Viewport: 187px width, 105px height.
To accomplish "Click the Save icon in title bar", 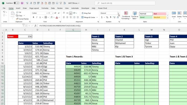I will click(x=22, y=3).
